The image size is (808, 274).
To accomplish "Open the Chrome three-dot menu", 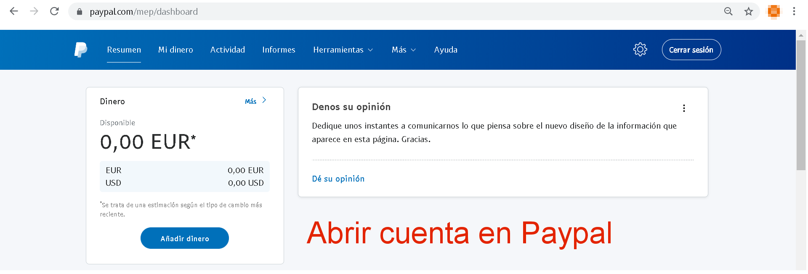I will point(794,11).
